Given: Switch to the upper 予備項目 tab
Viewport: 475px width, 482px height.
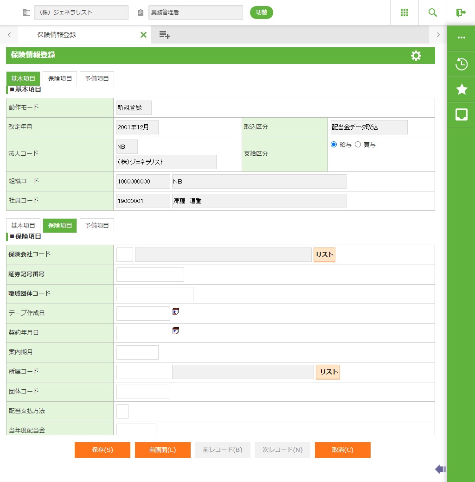Looking at the screenshot, I should coord(96,79).
